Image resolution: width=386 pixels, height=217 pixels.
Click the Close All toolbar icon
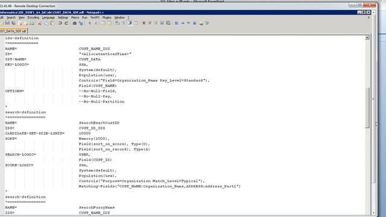26,23
